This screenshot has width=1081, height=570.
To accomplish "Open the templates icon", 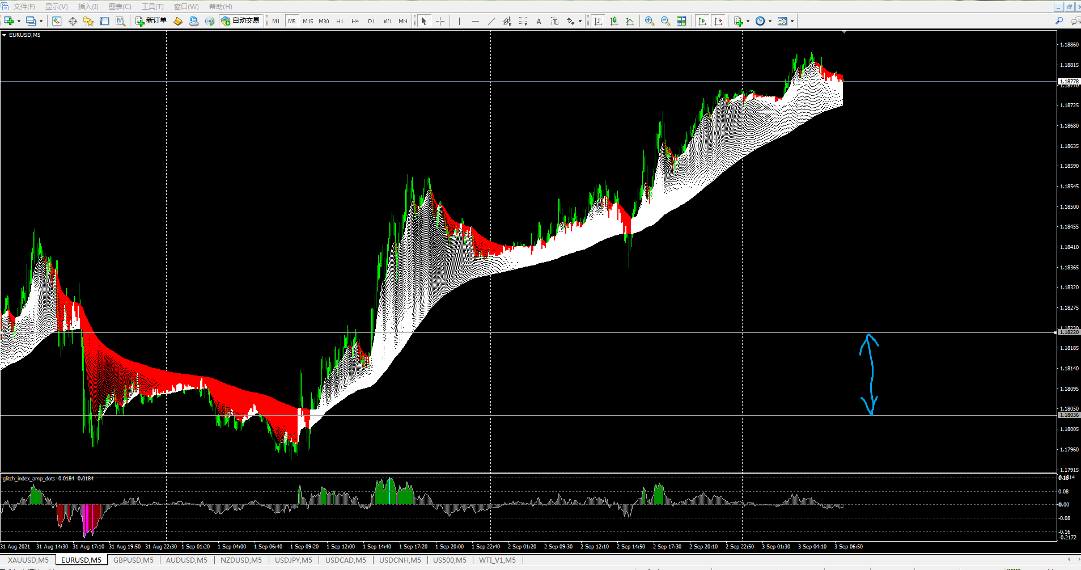I will pos(783,21).
